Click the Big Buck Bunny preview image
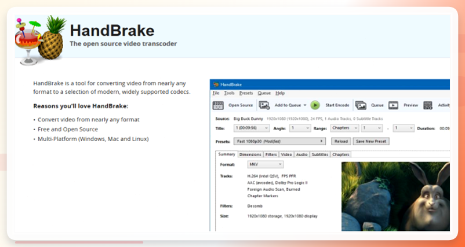Image resolution: width=465 pixels, height=247 pixels. coord(395,197)
